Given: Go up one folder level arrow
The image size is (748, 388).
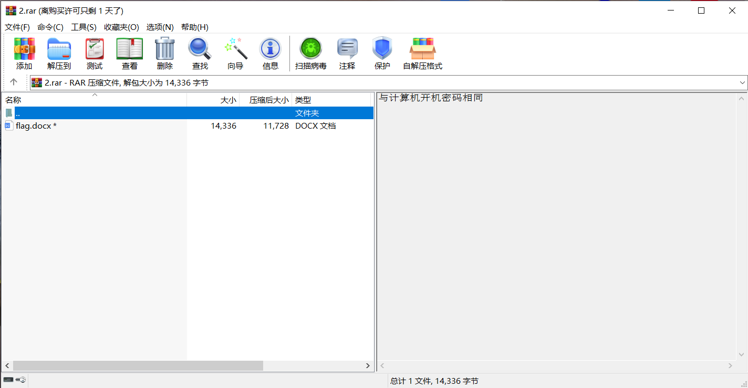Looking at the screenshot, I should [x=14, y=82].
